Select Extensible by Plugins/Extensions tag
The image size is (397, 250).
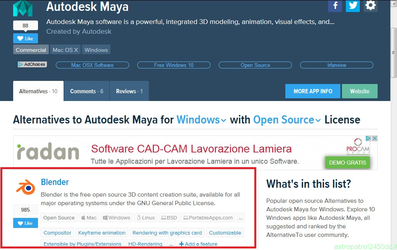pyautogui.click(x=82, y=244)
